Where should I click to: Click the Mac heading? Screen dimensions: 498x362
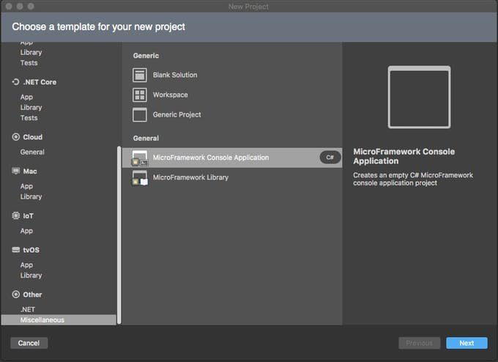click(30, 171)
